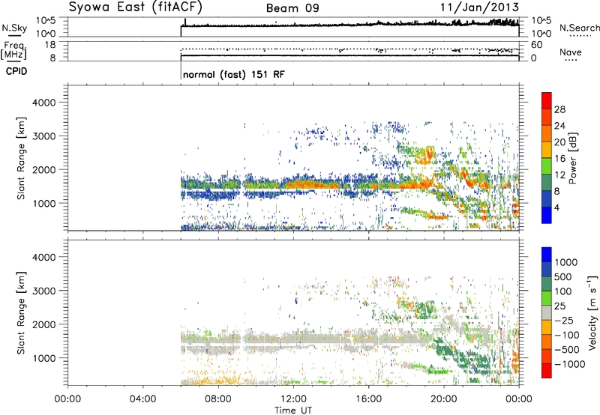Click the '60' Nave axis tick label
This screenshot has width=600, height=415.
pyautogui.click(x=537, y=45)
